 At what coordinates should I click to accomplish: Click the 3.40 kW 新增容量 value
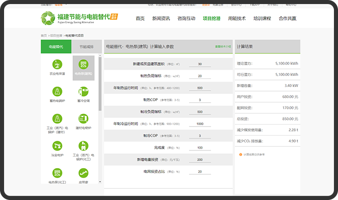coord(291,86)
